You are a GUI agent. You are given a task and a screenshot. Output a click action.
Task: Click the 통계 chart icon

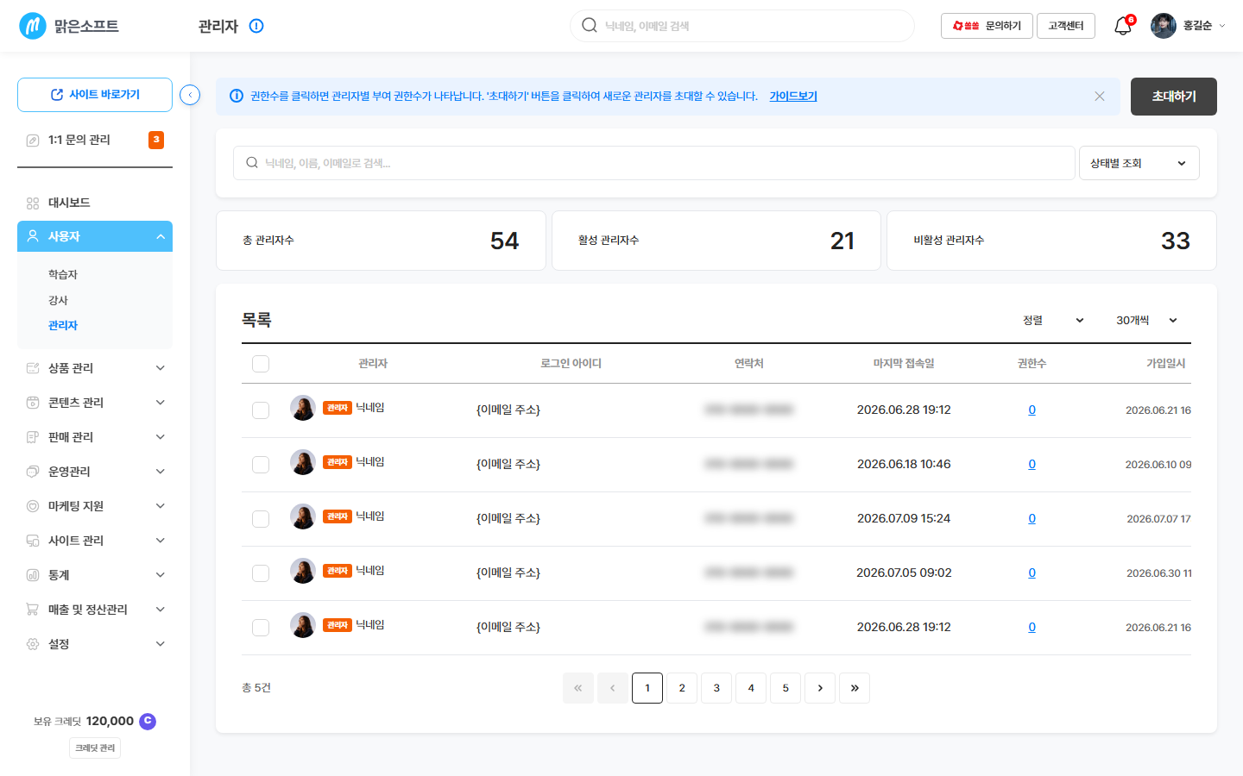point(33,575)
